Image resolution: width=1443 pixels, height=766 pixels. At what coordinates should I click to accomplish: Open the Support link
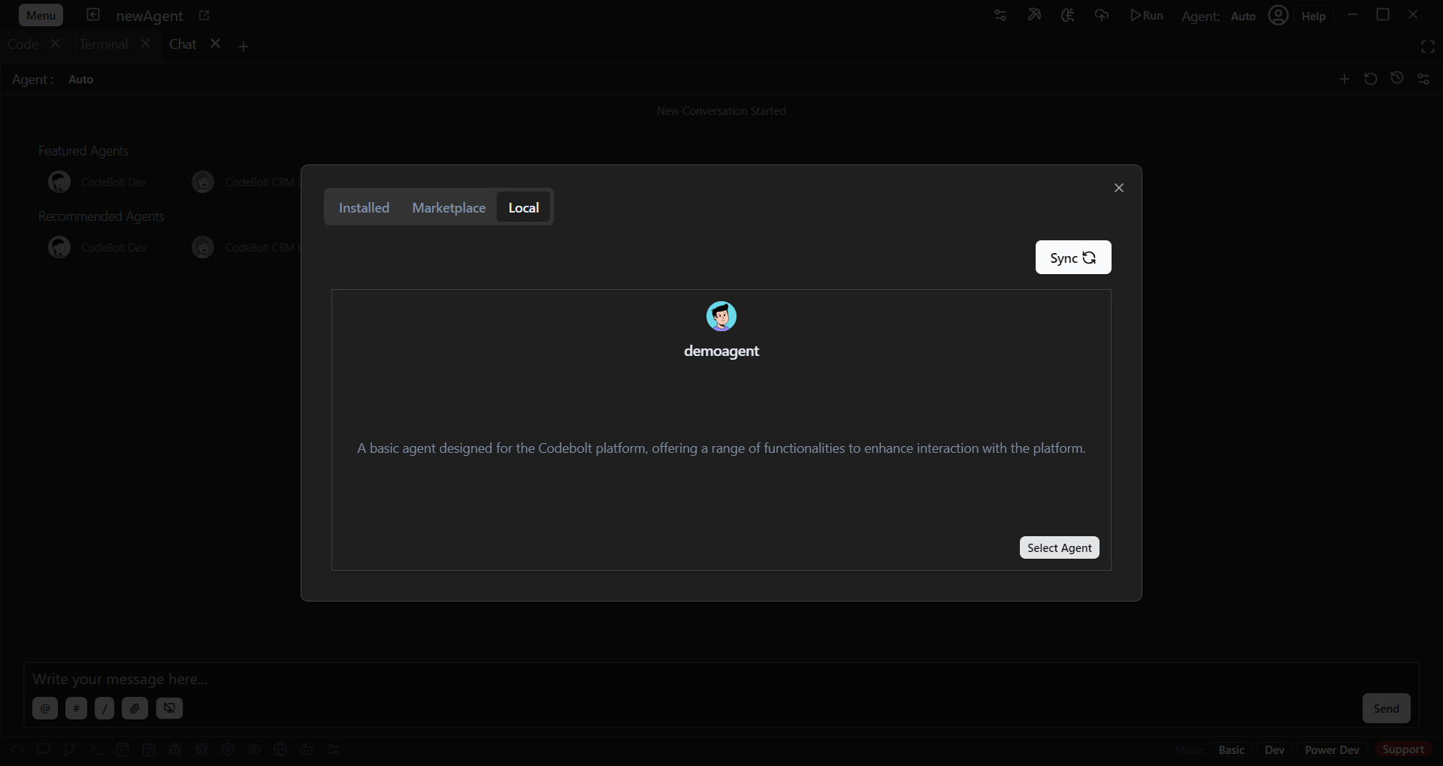(x=1403, y=749)
